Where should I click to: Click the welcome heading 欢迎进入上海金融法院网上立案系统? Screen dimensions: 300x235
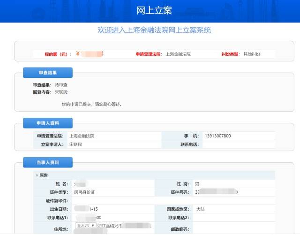click(x=154, y=30)
